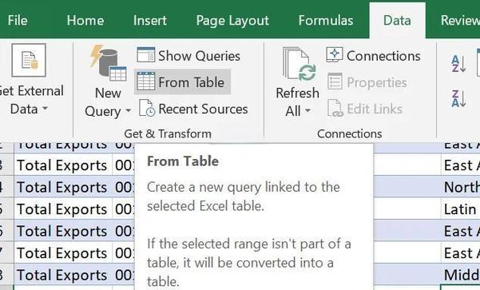This screenshot has width=480, height=290.
Task: Expand the Refresh All dropdown arrow
Action: tap(307, 110)
